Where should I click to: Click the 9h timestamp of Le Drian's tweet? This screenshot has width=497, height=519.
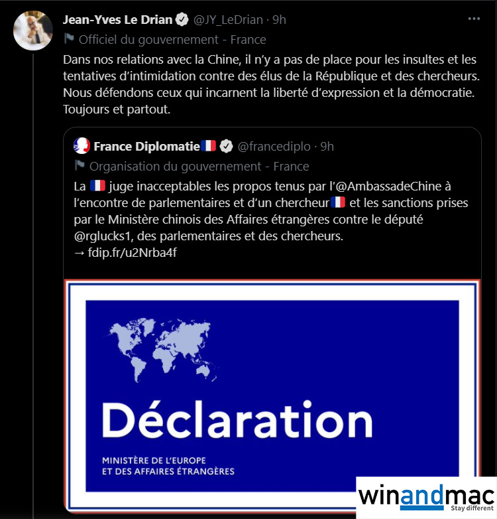tap(279, 20)
